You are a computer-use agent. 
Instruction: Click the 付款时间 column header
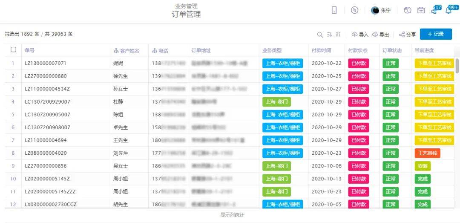coord(321,50)
